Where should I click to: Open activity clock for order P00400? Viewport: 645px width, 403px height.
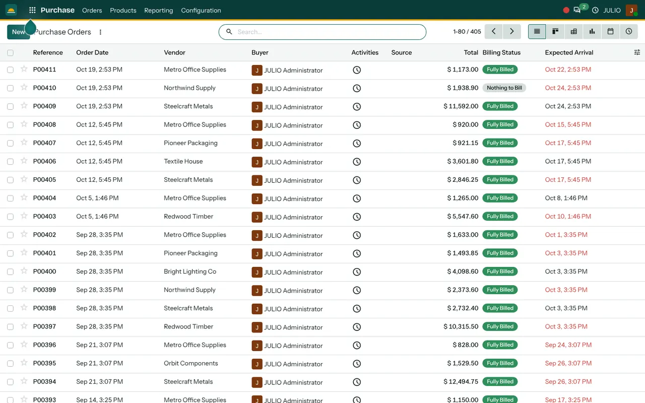tap(357, 272)
